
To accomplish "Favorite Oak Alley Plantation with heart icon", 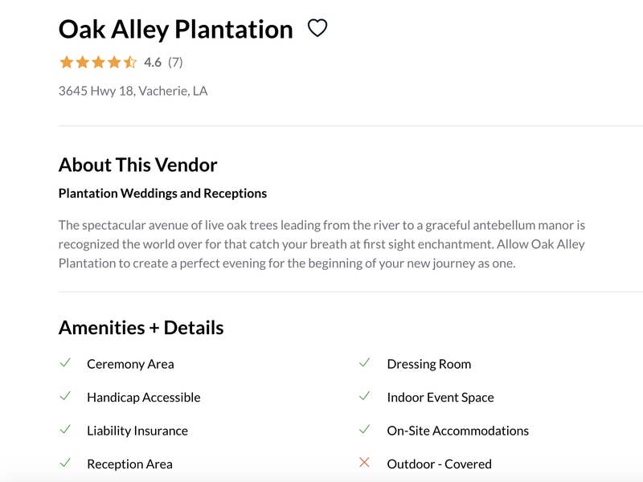I will 317,28.
